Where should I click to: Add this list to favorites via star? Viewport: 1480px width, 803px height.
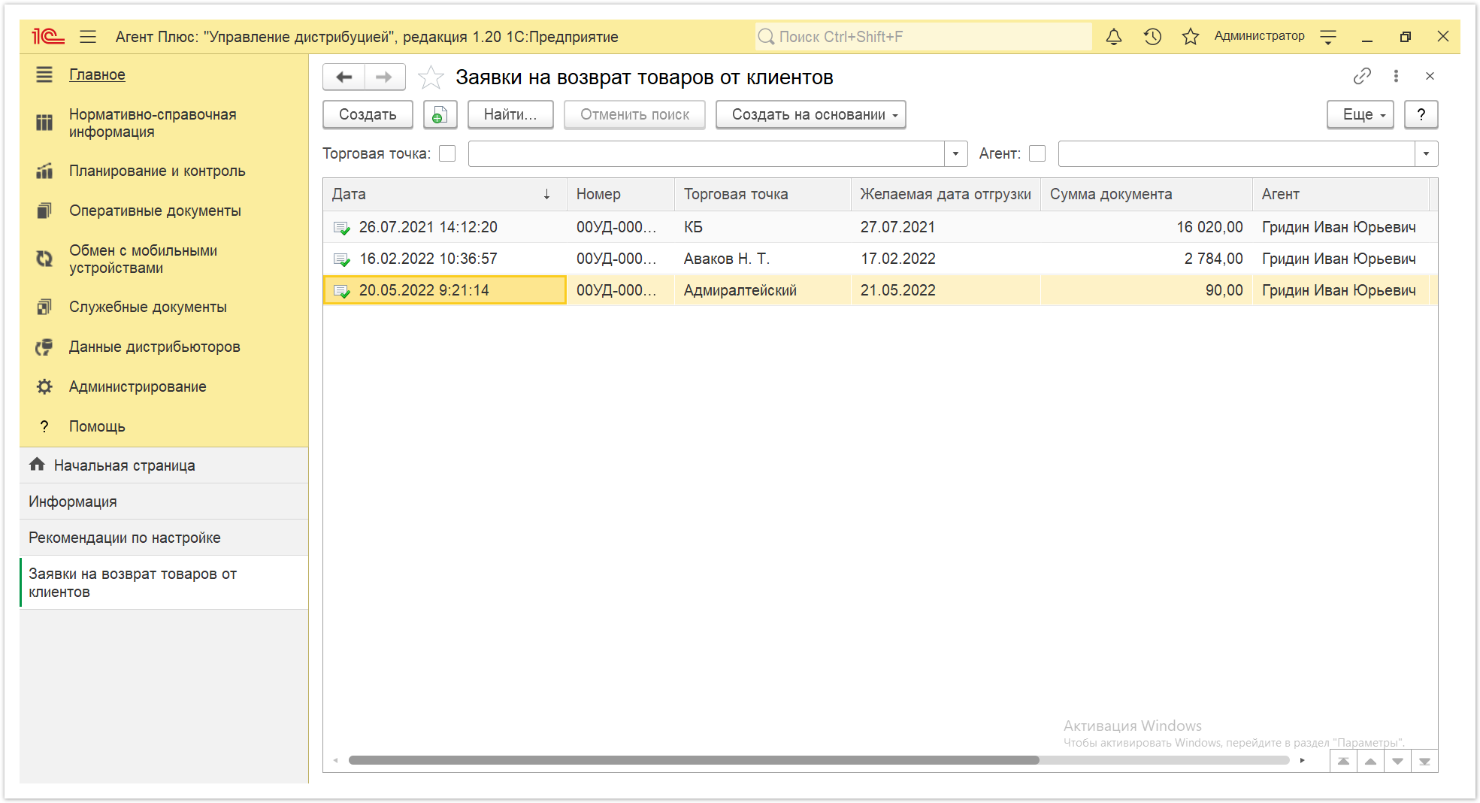(431, 77)
